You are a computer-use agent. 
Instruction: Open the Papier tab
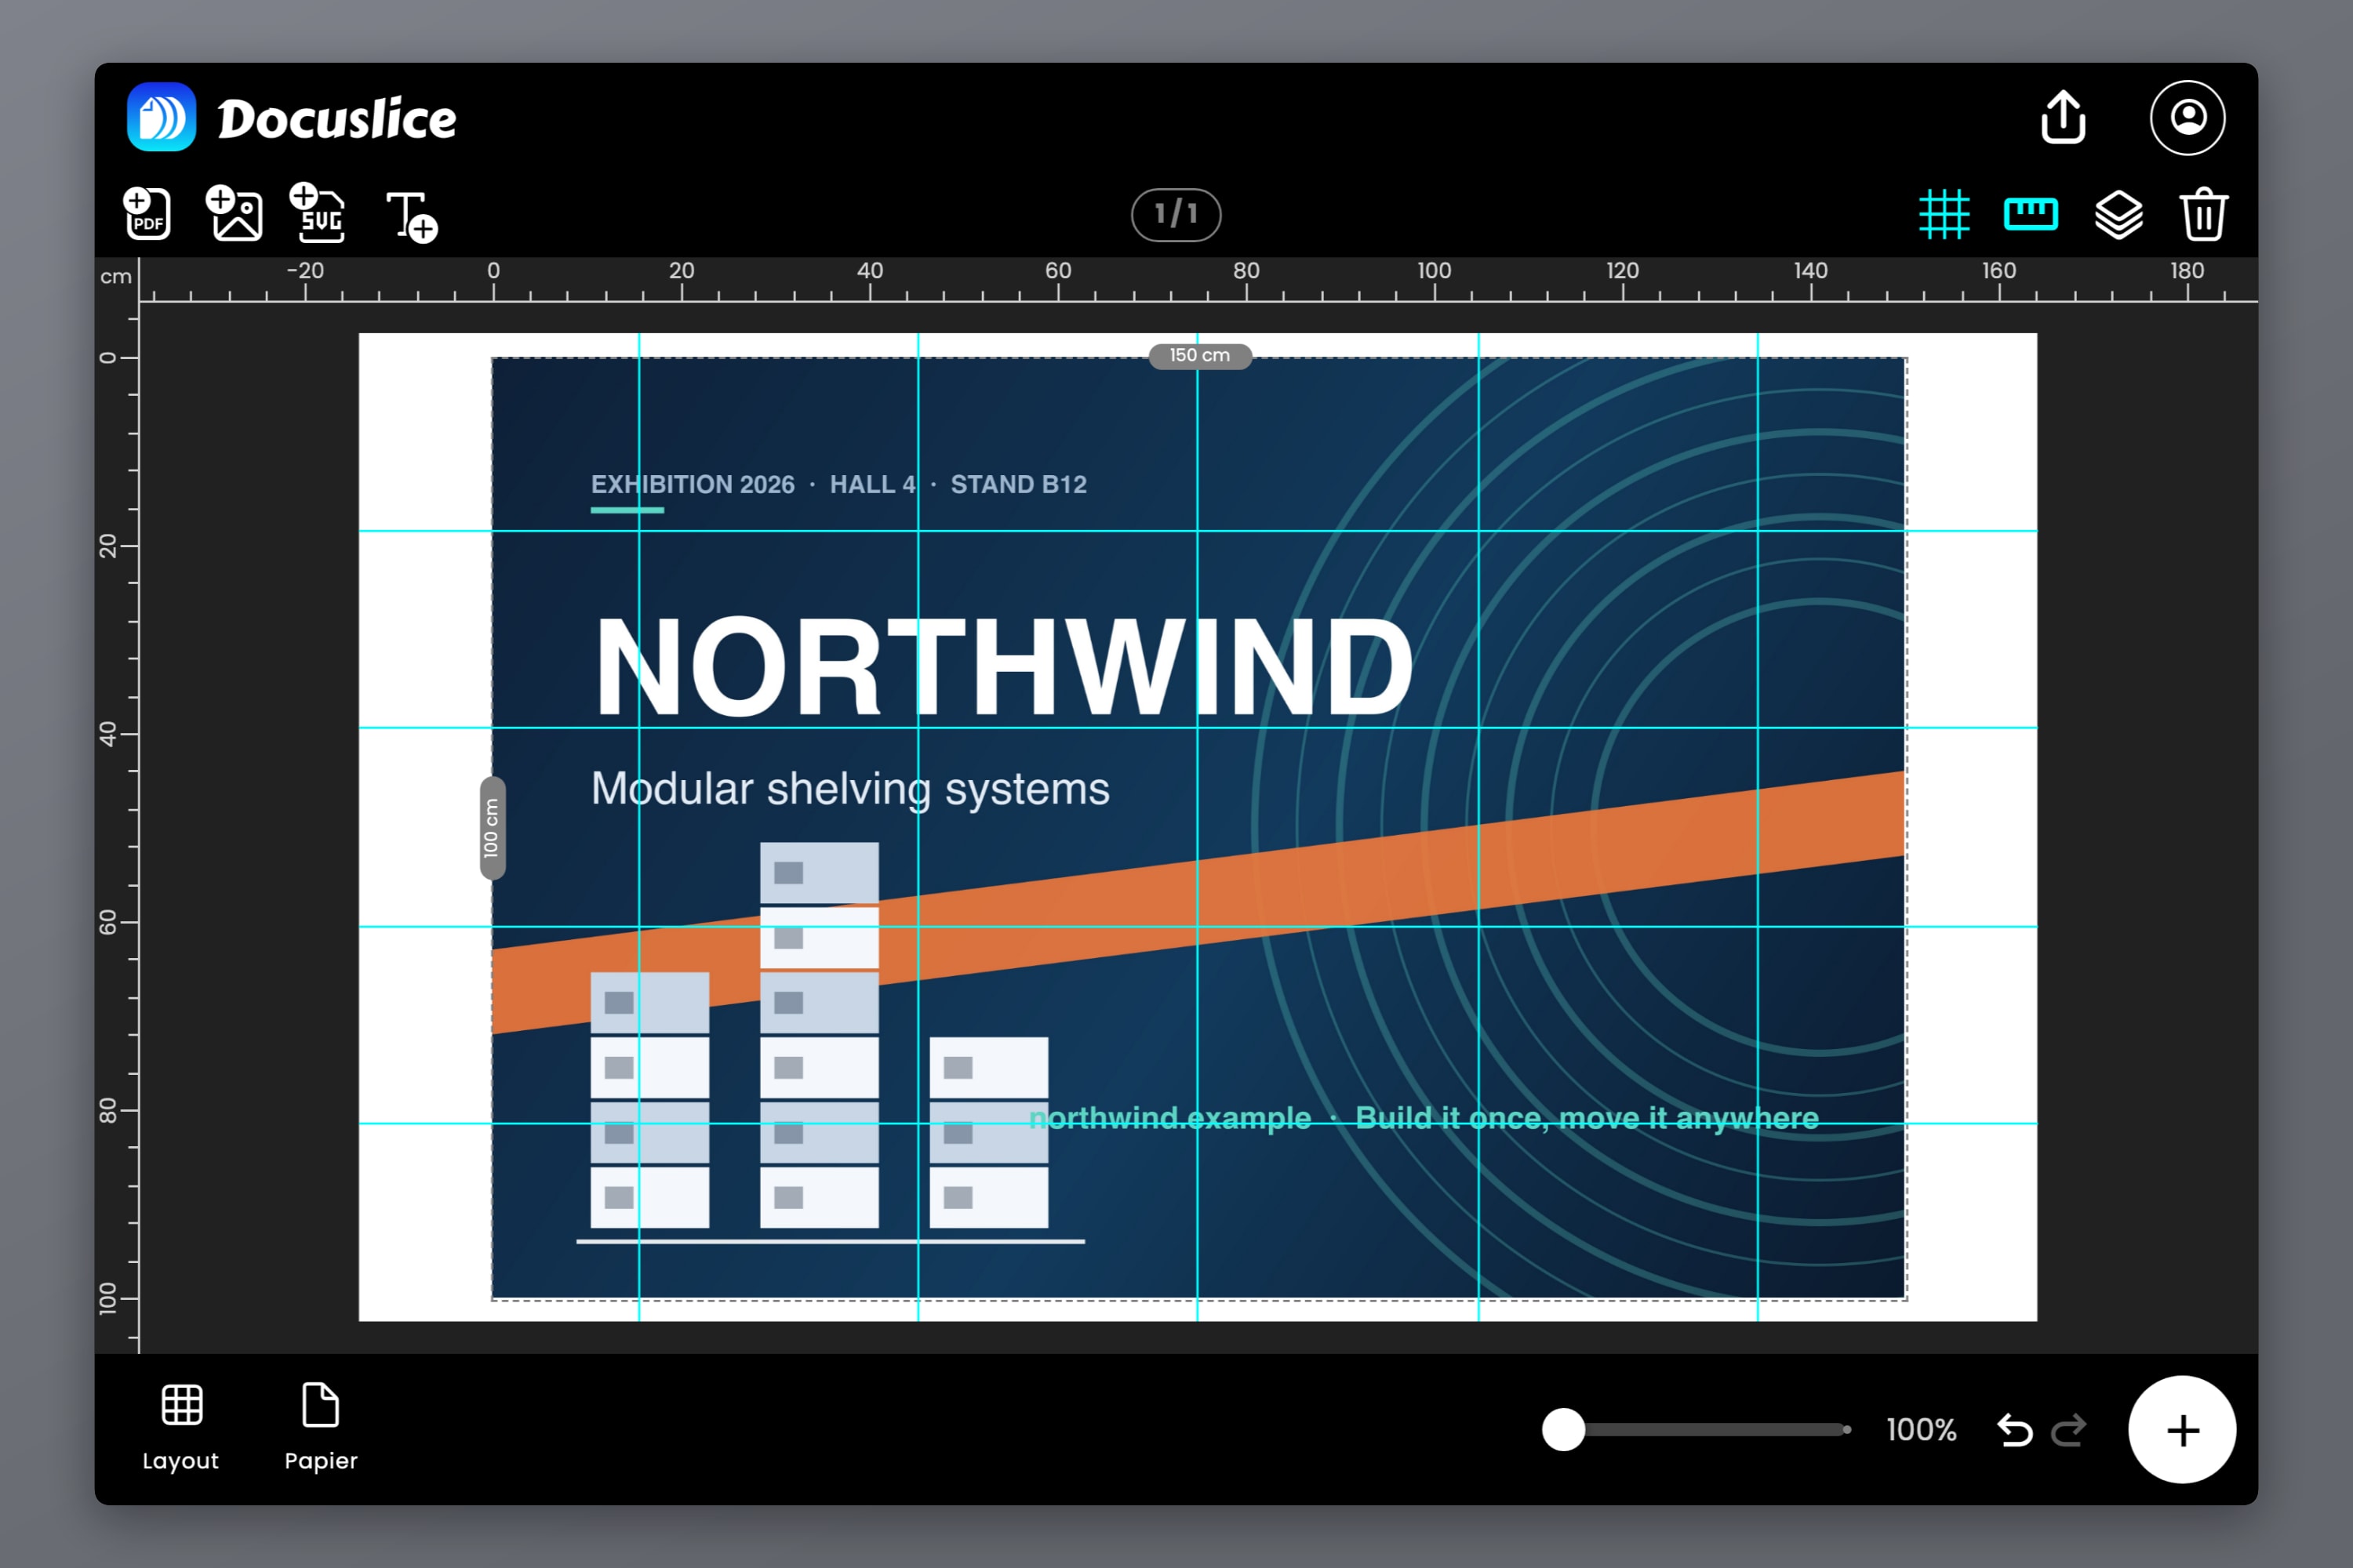click(x=321, y=1427)
